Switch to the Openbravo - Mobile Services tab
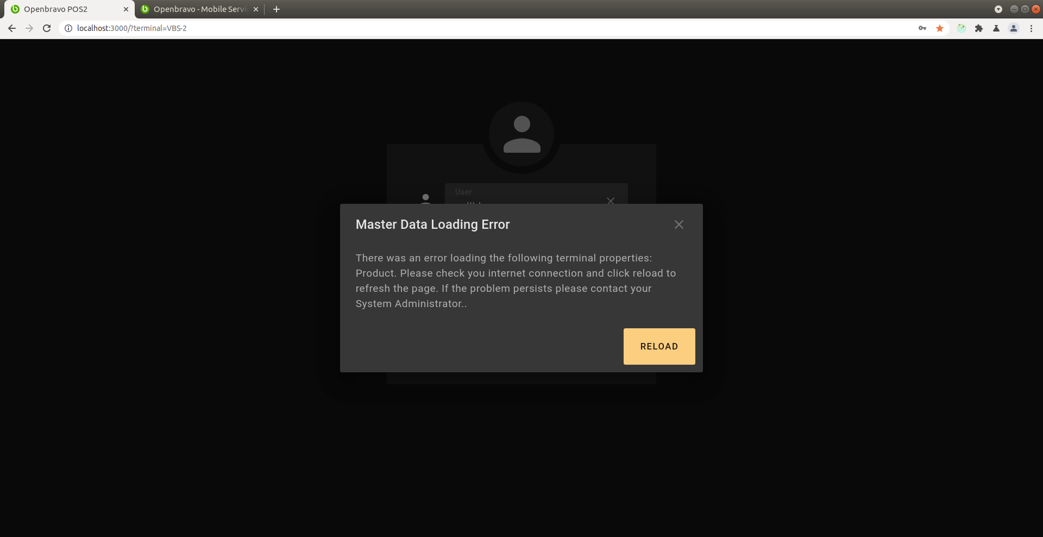Image resolution: width=1043 pixels, height=537 pixels. point(200,9)
